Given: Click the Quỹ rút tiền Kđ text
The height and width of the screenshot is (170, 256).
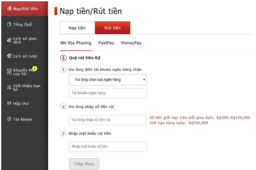Looking at the screenshot, I should click(84, 58).
